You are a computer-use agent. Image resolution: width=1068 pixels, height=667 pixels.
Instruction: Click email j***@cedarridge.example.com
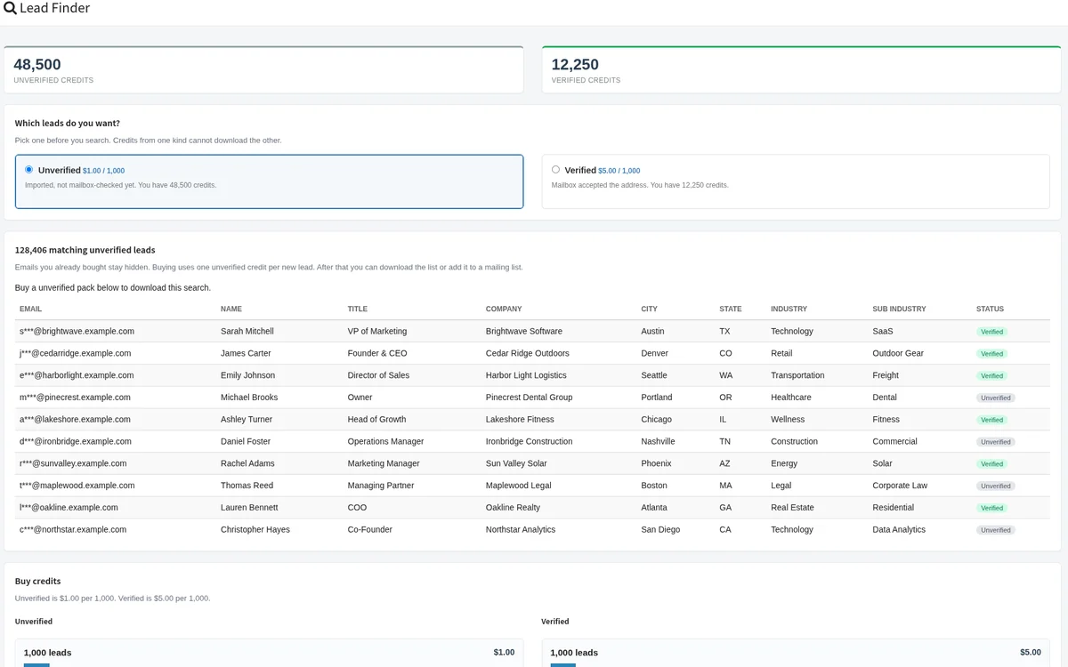75,353
